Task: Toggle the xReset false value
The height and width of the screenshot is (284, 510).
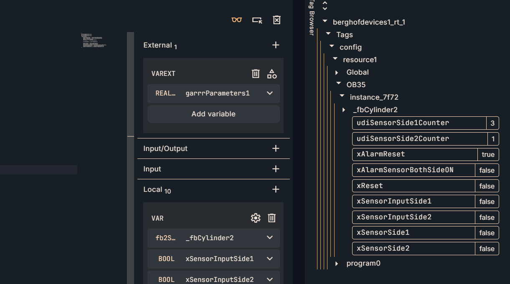Action: tap(487, 186)
